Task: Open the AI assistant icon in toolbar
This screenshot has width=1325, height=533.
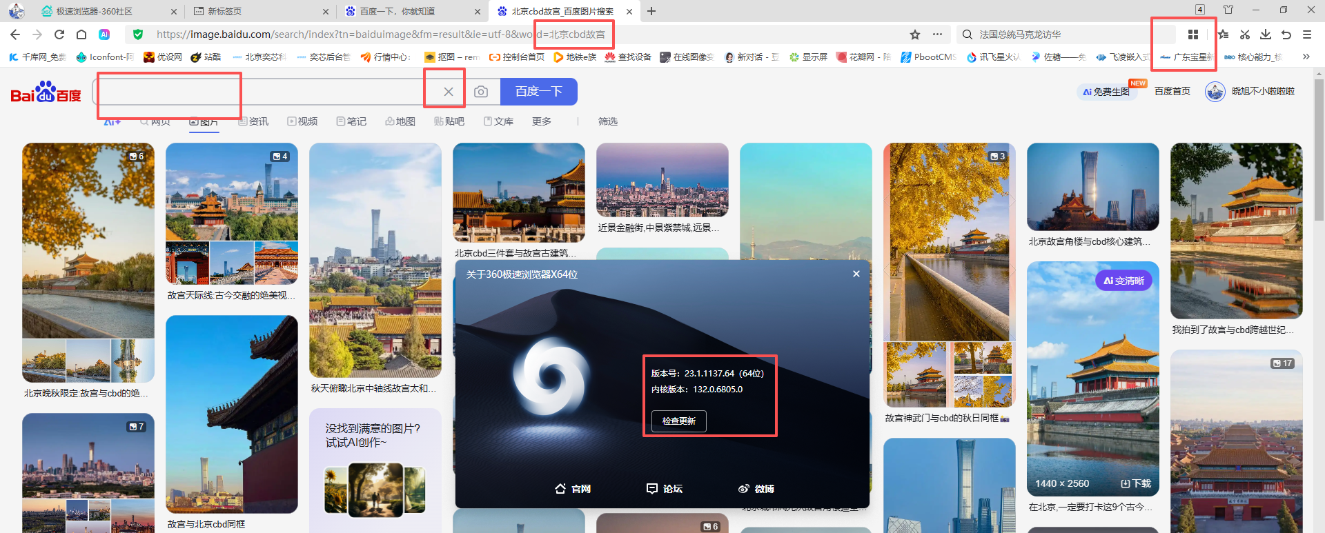Action: pyautogui.click(x=104, y=34)
